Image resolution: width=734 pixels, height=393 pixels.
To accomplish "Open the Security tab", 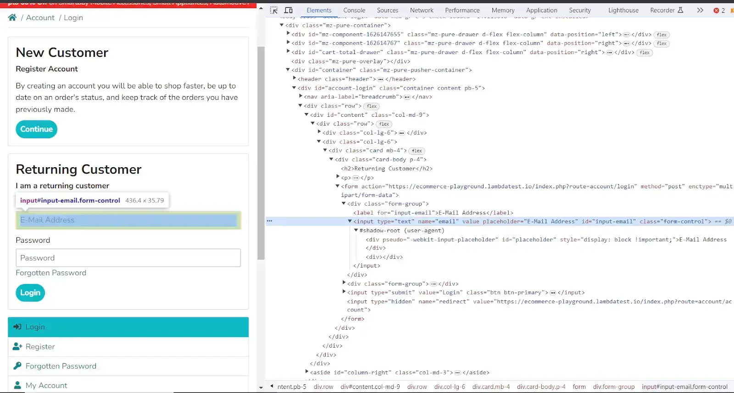I will pos(580,10).
